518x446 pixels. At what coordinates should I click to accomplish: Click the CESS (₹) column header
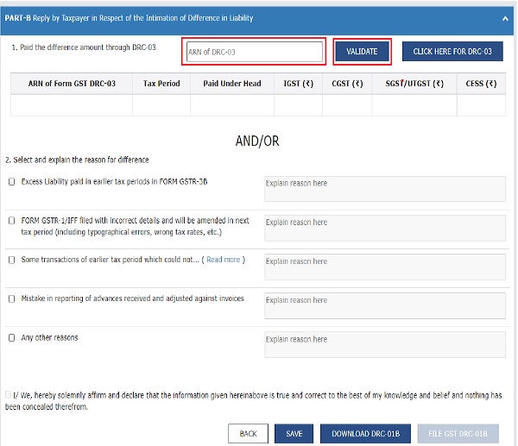(x=482, y=84)
